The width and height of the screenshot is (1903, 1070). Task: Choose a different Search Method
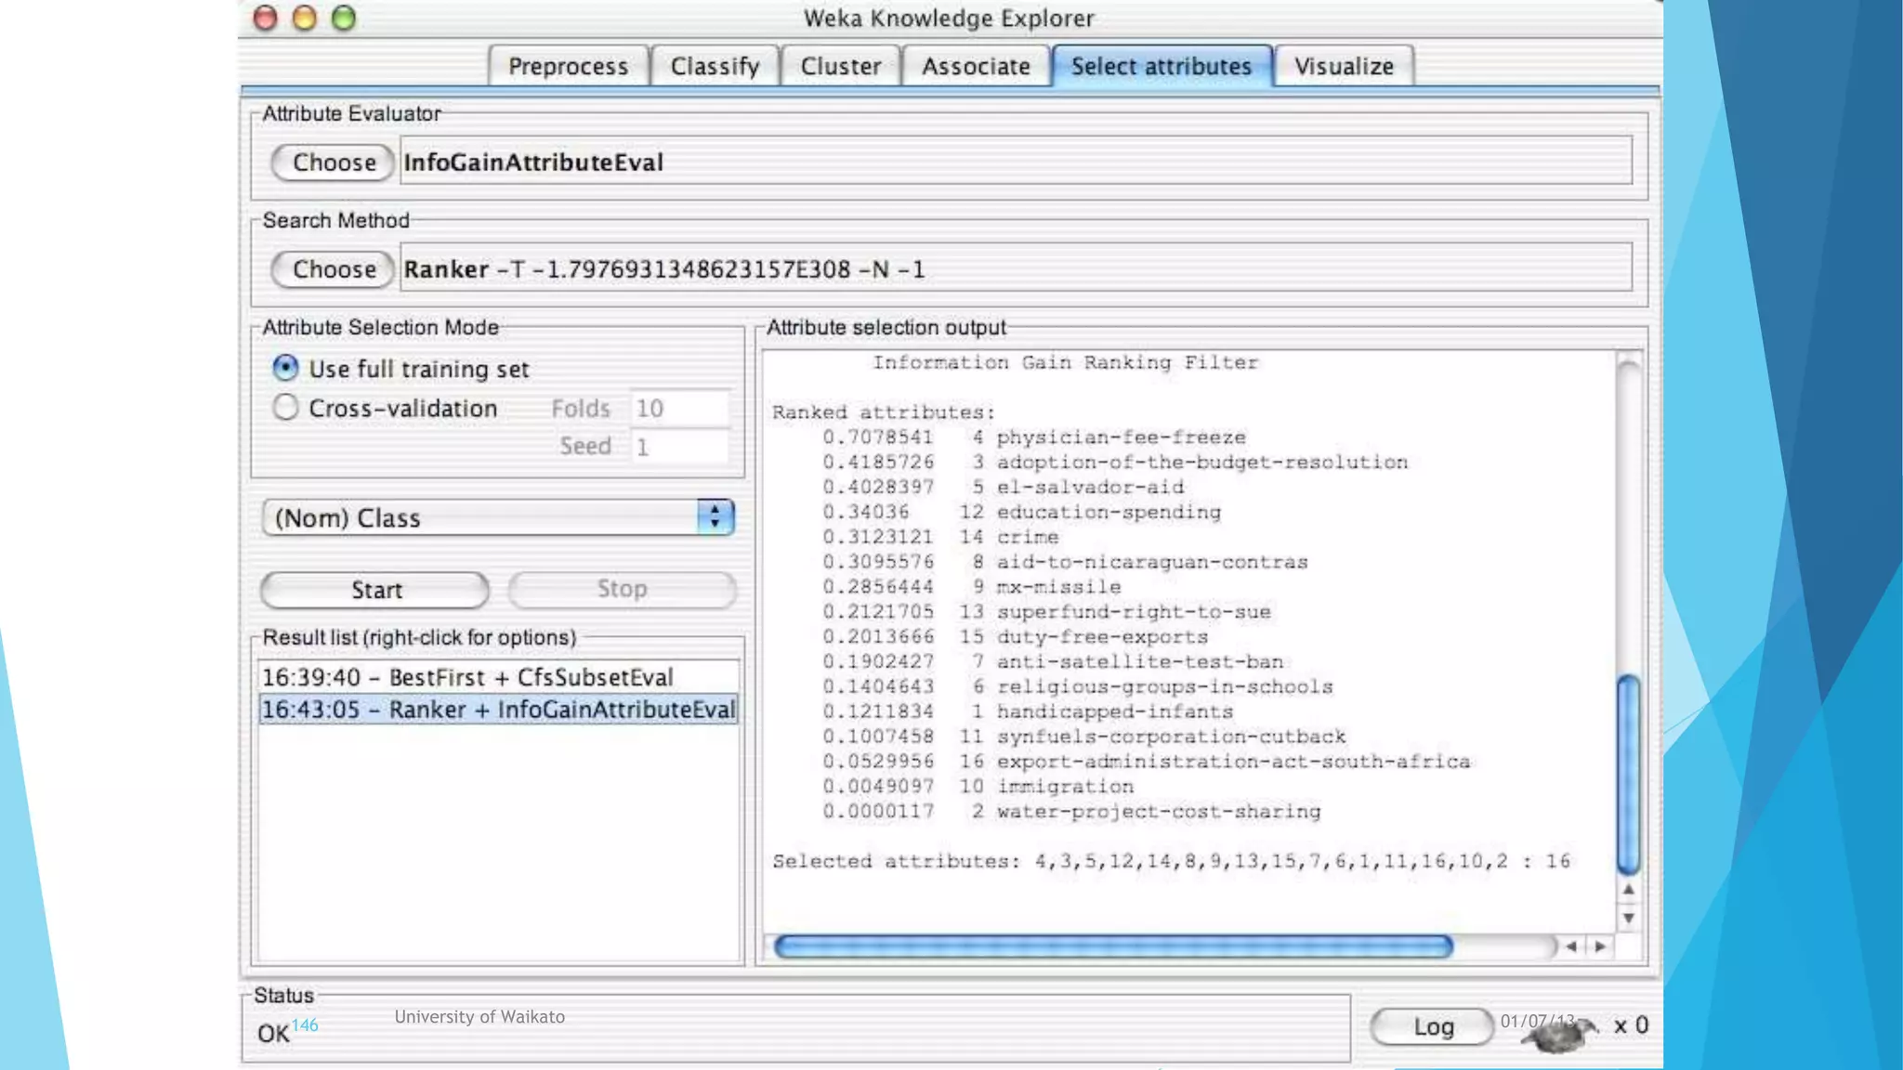coord(333,269)
